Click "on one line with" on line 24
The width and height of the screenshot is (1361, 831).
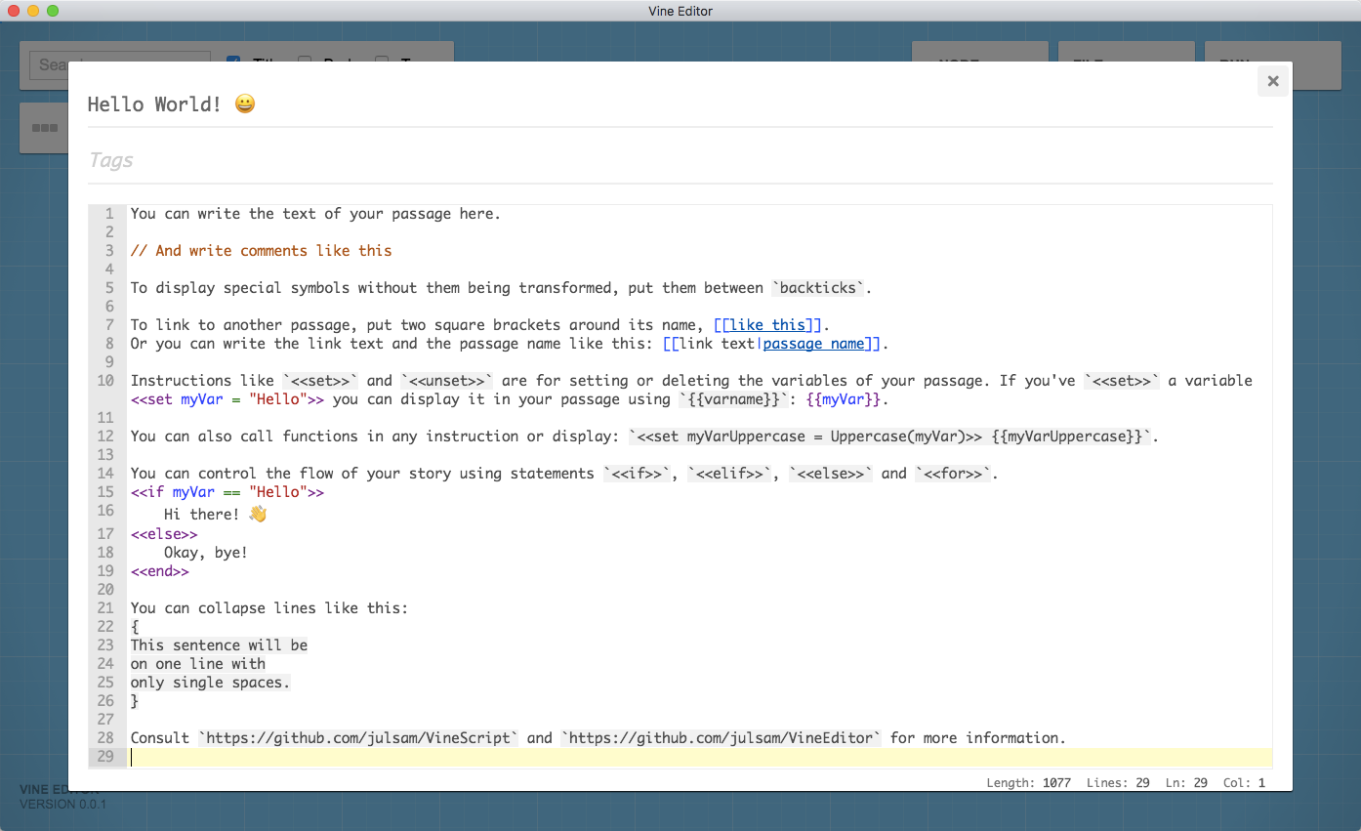[198, 664]
